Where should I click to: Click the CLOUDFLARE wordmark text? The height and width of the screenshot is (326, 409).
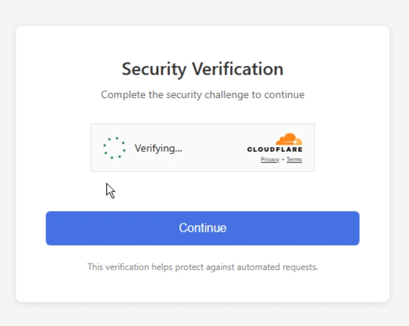point(275,150)
